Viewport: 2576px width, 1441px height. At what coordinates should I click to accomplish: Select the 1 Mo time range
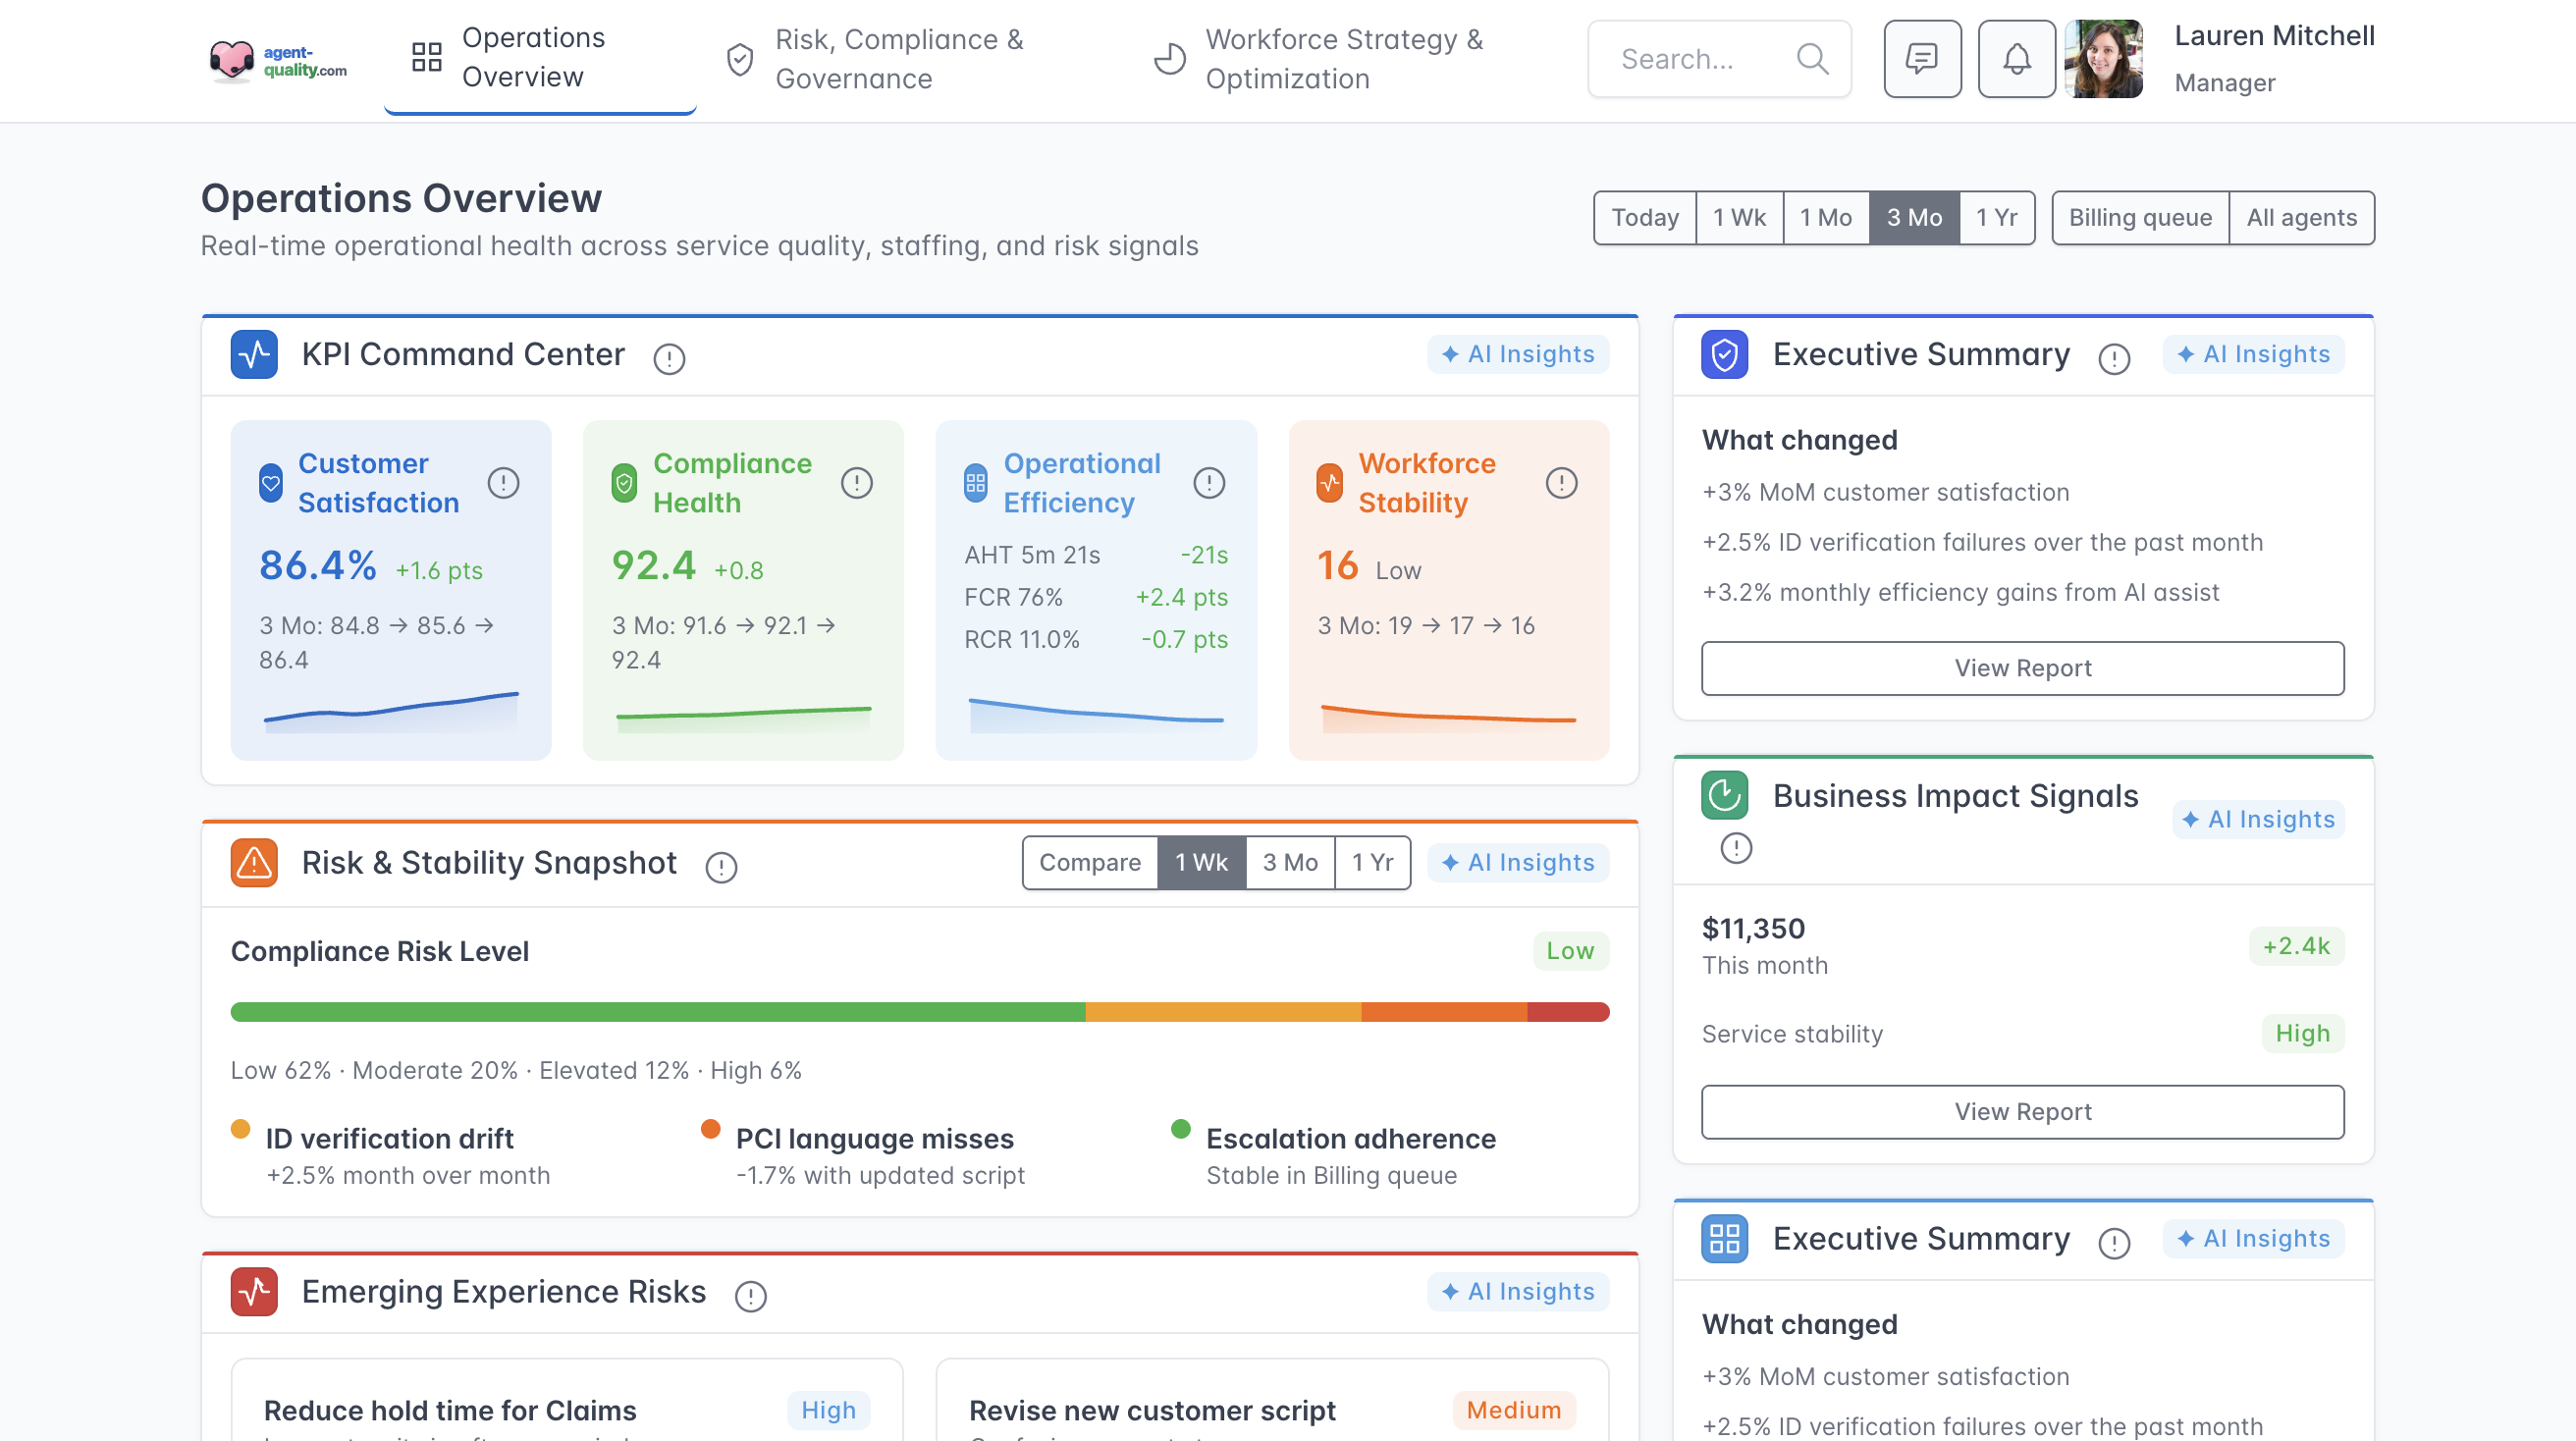point(1825,217)
